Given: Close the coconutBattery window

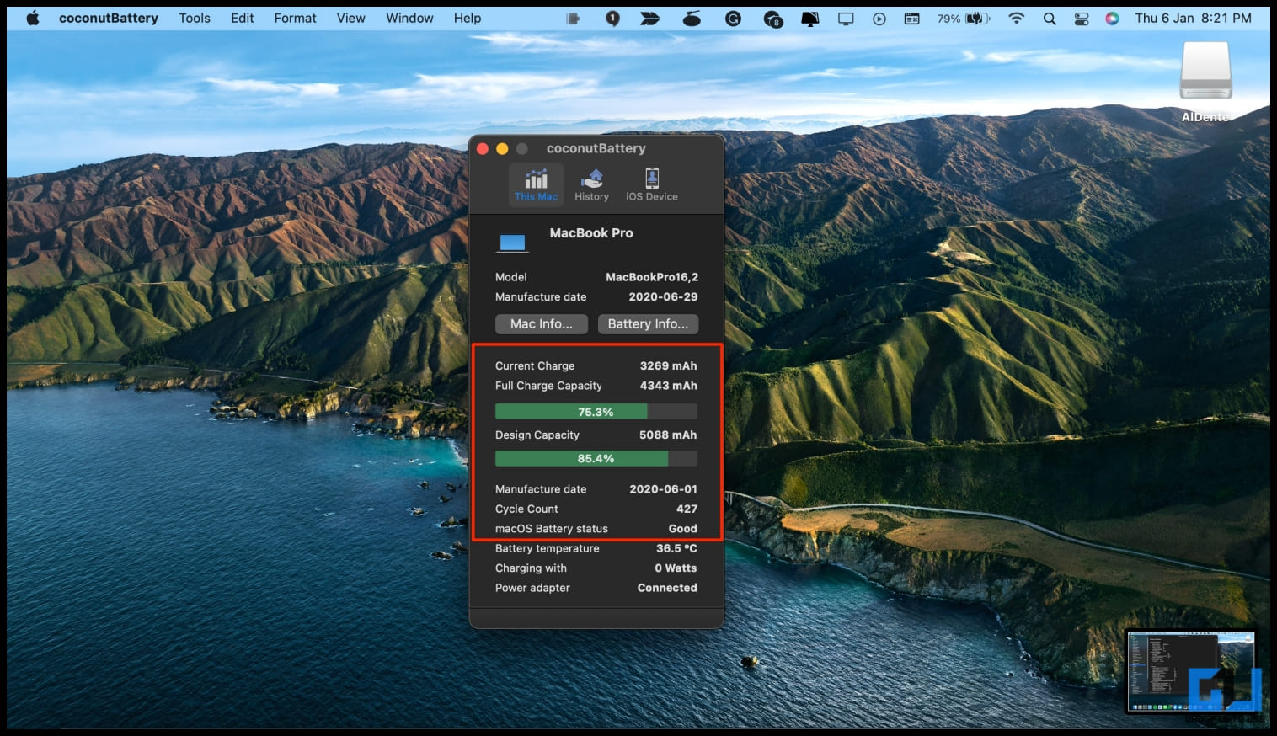Looking at the screenshot, I should (483, 148).
